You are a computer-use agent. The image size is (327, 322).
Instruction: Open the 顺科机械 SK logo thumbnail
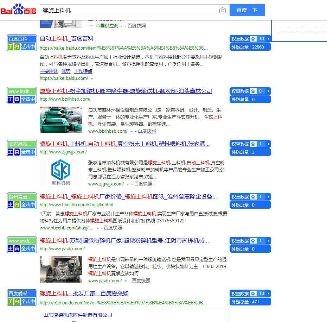pyautogui.click(x=61, y=172)
